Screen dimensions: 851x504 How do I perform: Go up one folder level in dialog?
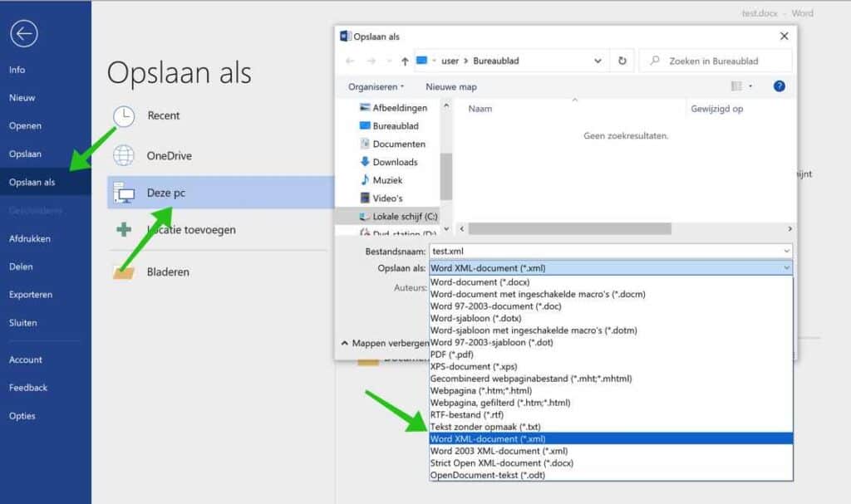(405, 61)
